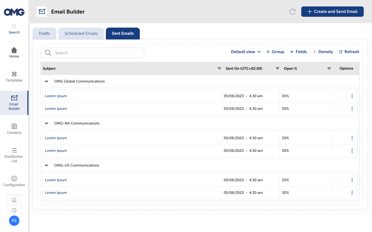Click the Create and Send Email button

click(x=332, y=12)
